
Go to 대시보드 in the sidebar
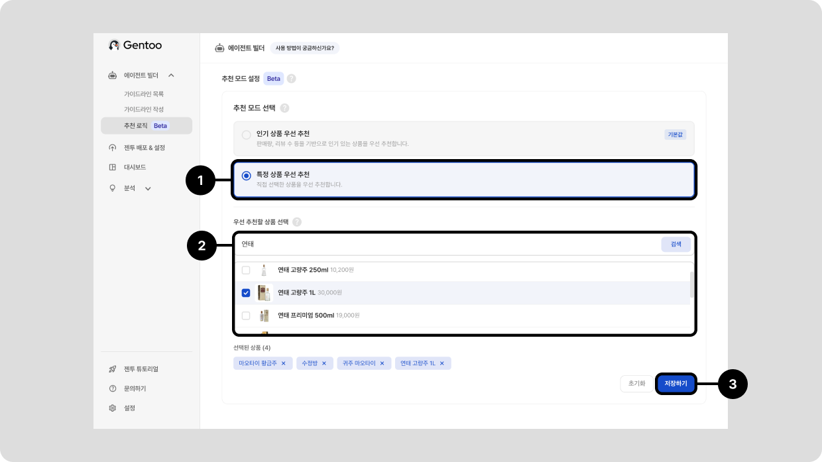pos(135,167)
